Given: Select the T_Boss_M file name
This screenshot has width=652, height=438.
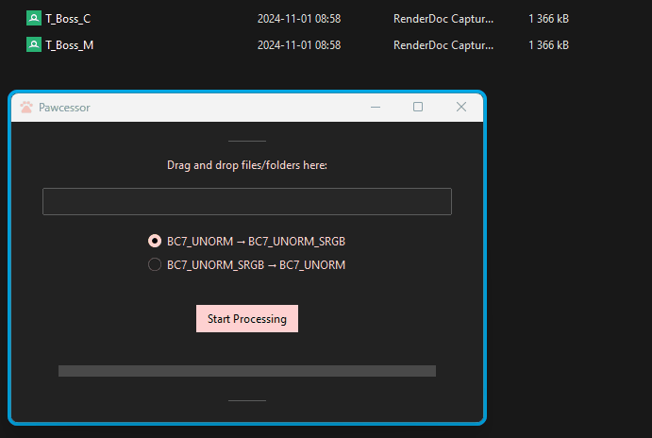Looking at the screenshot, I should 69,44.
